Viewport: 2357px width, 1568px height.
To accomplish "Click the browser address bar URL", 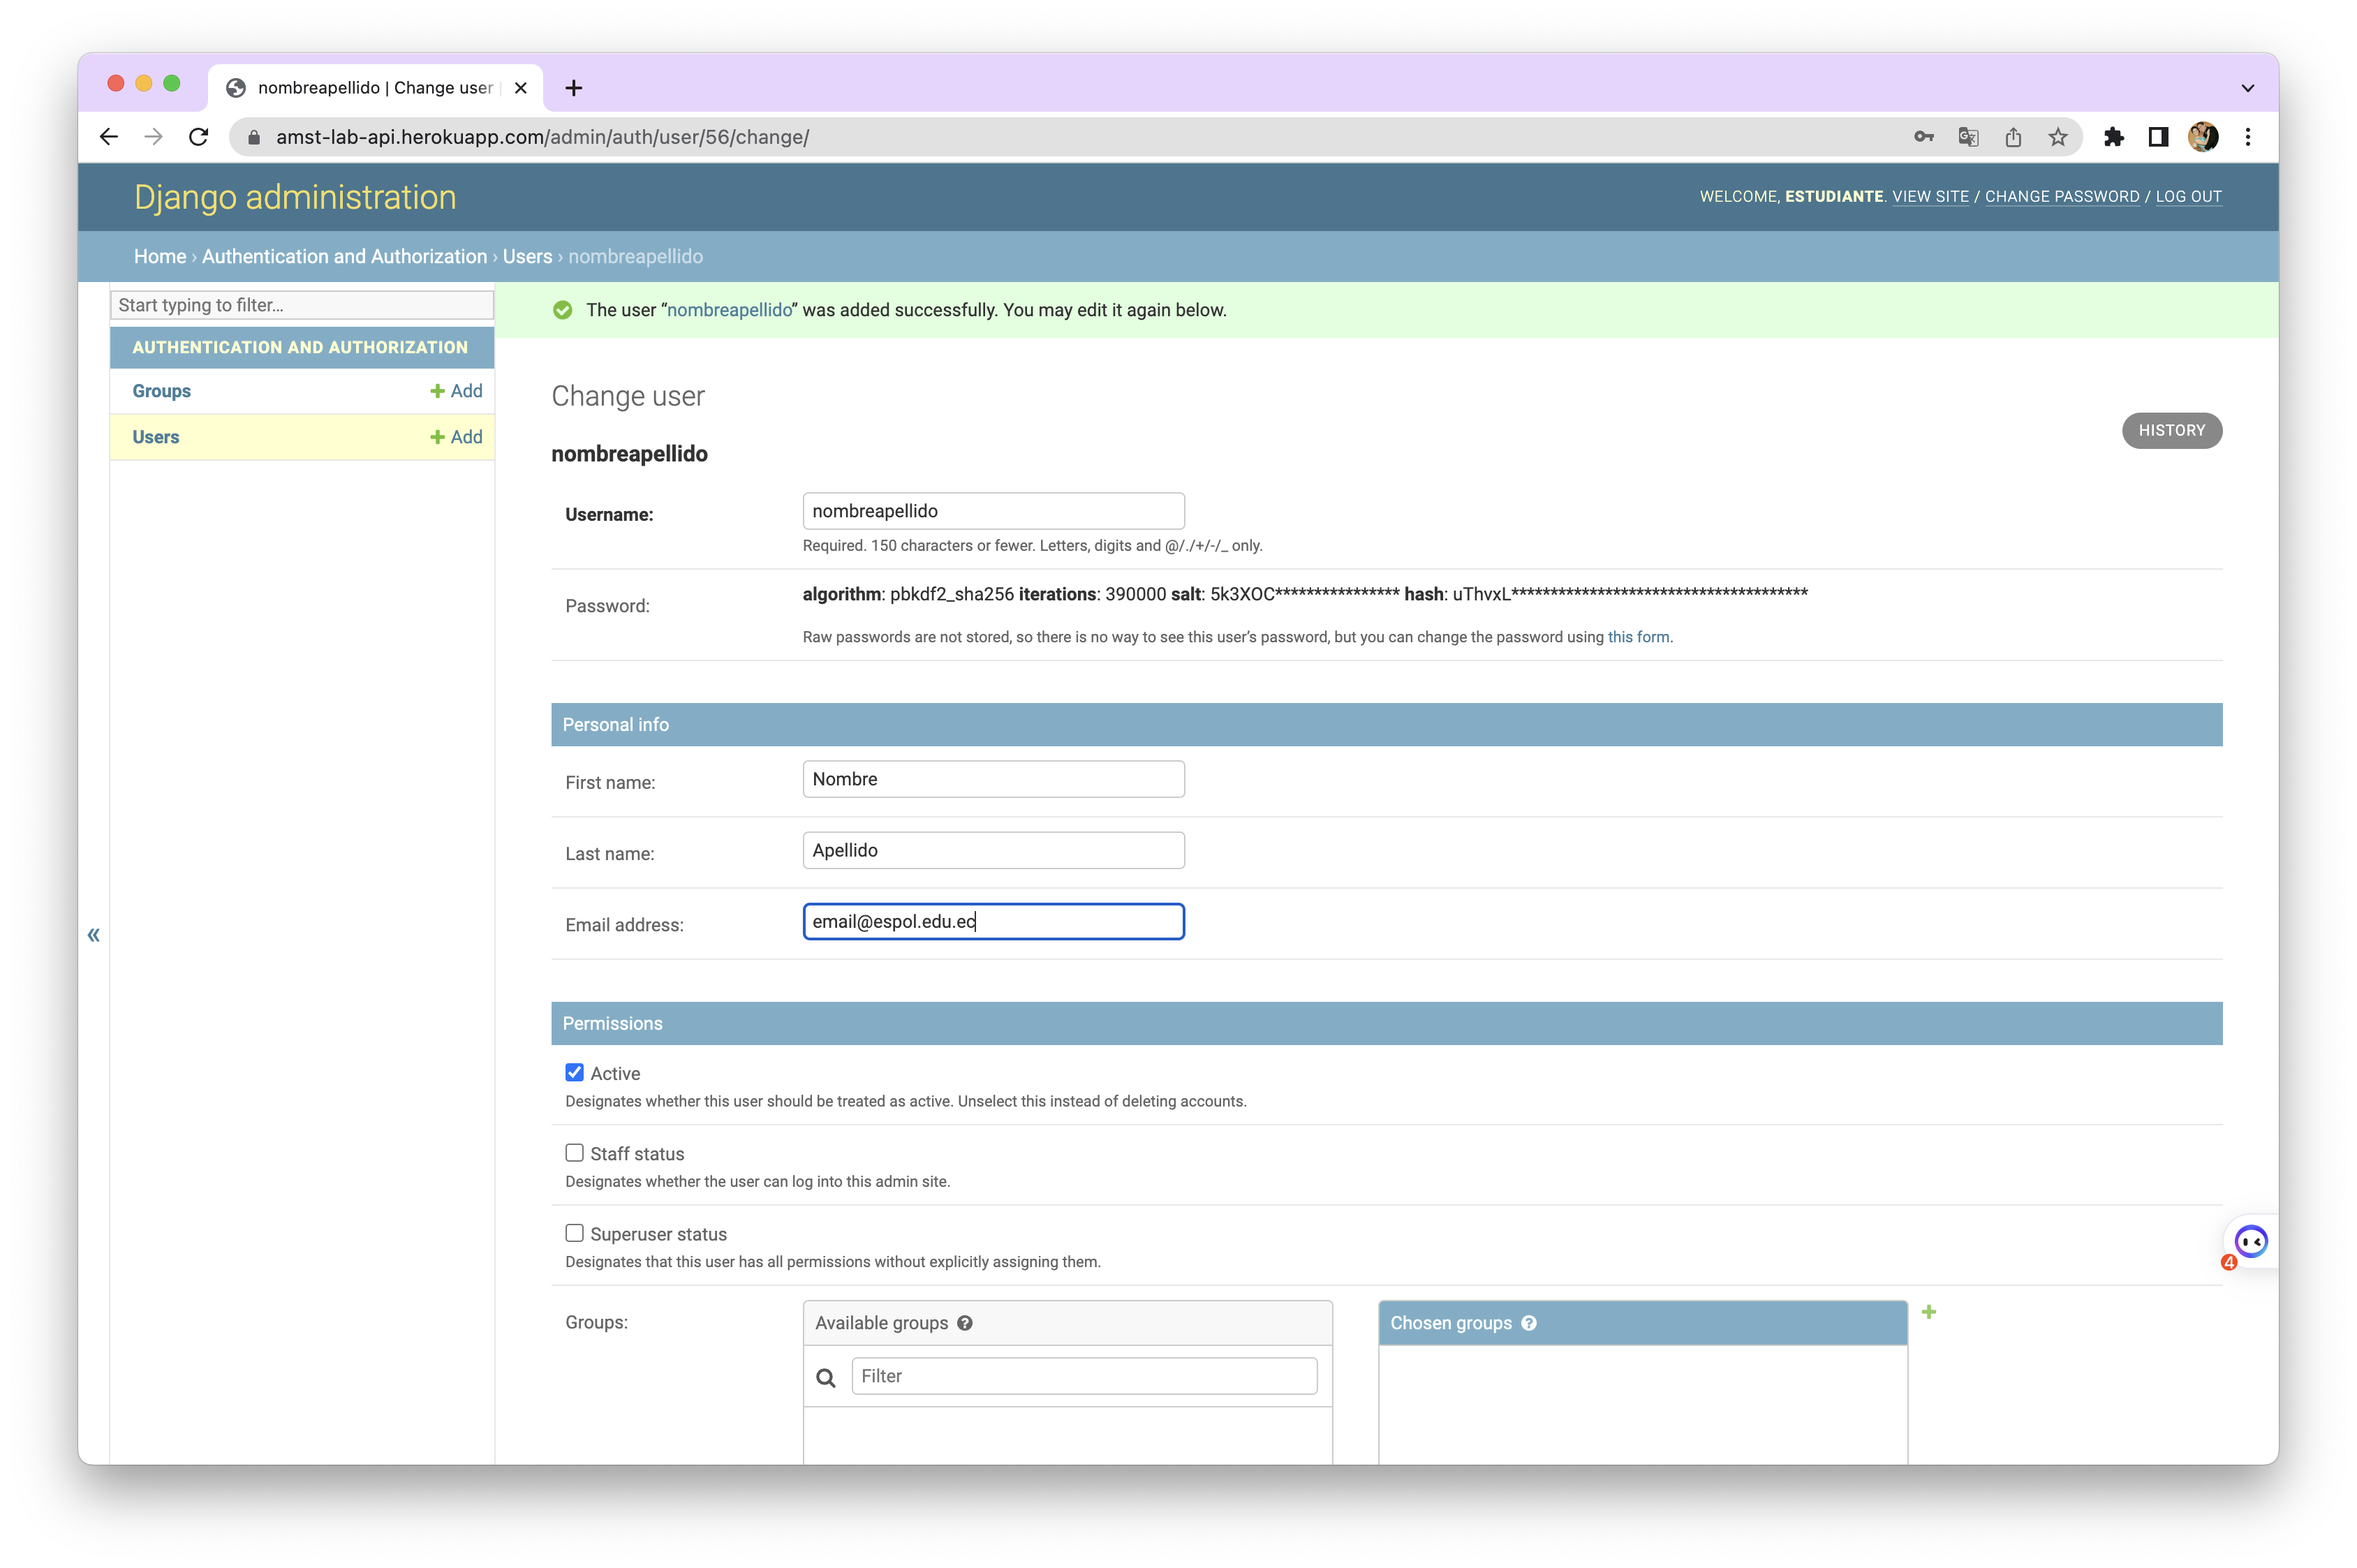I will 542,137.
